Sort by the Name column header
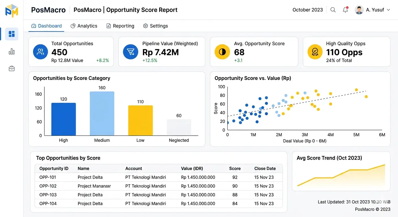Screen dimensions: 398x217 point(83,169)
